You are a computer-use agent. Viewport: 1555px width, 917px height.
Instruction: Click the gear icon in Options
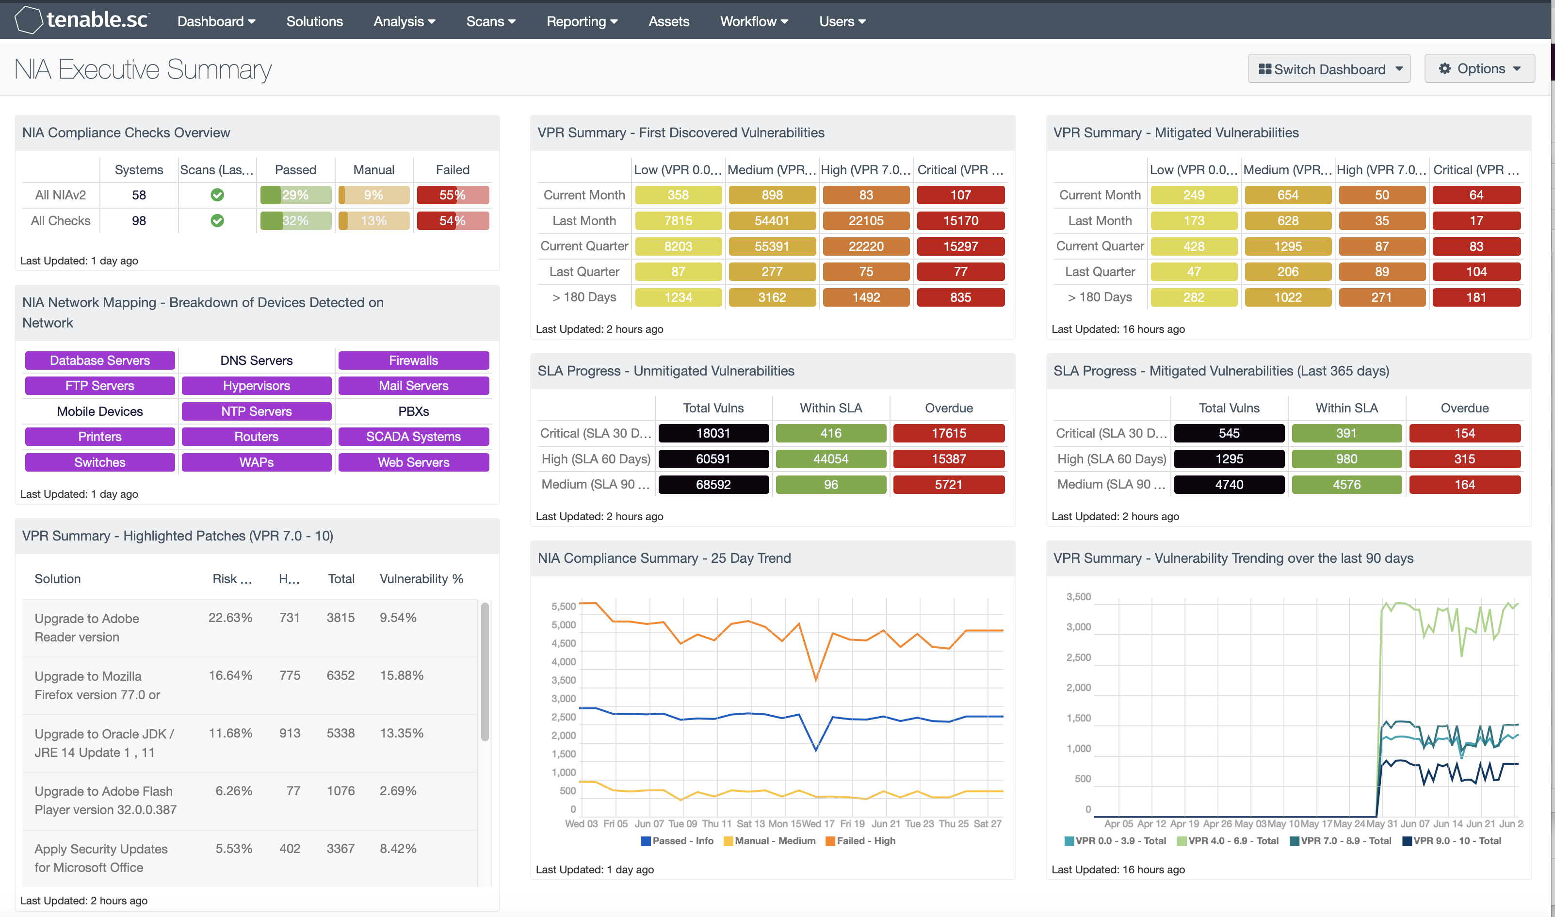1445,68
